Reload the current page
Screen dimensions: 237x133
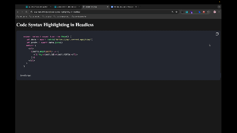(x=26, y=12)
